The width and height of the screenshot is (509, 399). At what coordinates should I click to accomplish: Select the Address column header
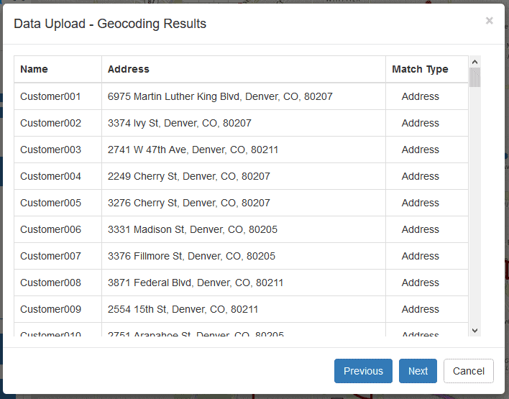[x=129, y=69]
